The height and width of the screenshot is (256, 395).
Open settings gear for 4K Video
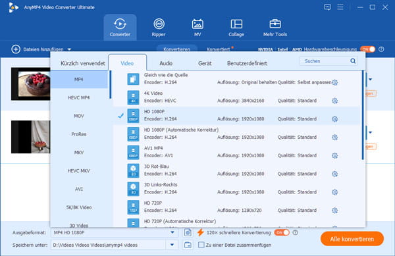tap(334, 101)
